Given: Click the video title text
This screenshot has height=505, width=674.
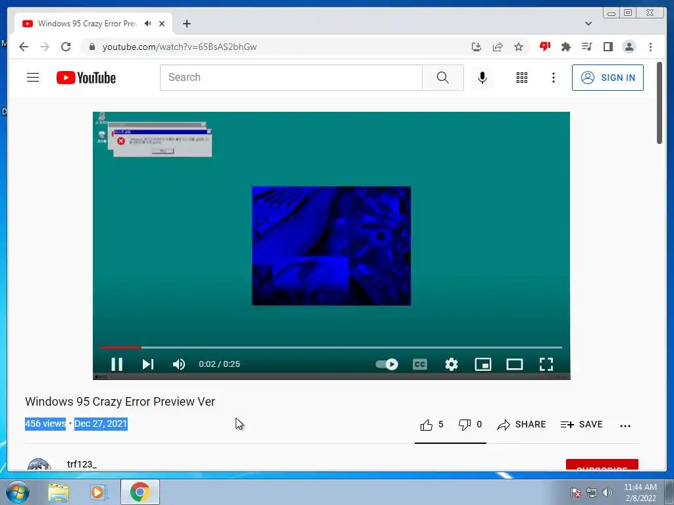Looking at the screenshot, I should pos(120,402).
